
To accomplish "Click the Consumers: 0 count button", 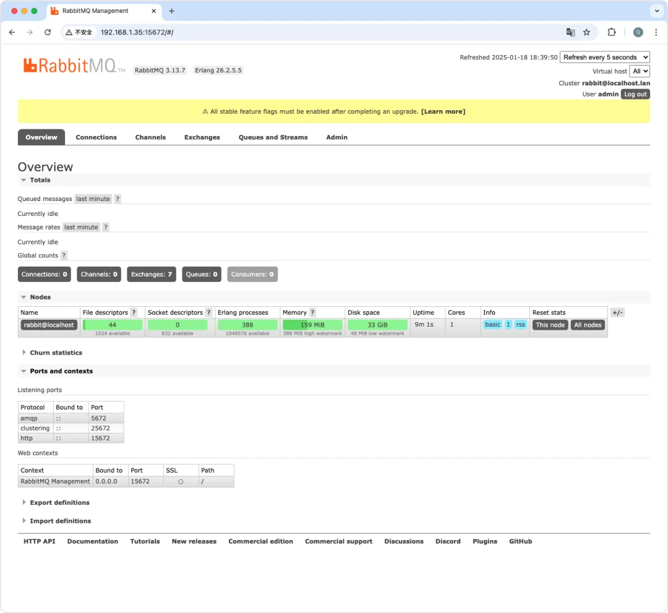I will 252,275.
